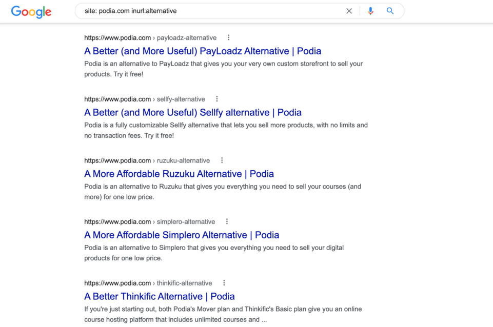Image resolution: width=493 pixels, height=327 pixels.
Task: Click the podia.com sellfy-alternative URL breadcrumb
Action: (x=145, y=99)
